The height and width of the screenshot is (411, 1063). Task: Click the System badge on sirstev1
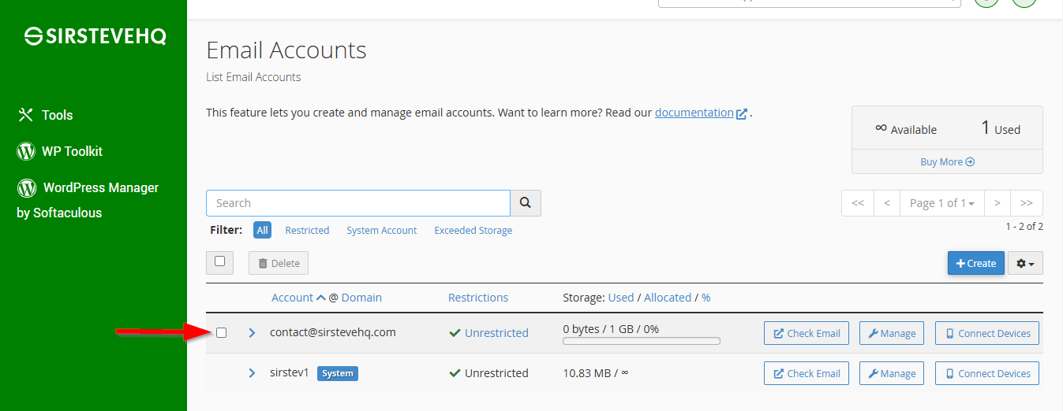[x=338, y=373]
